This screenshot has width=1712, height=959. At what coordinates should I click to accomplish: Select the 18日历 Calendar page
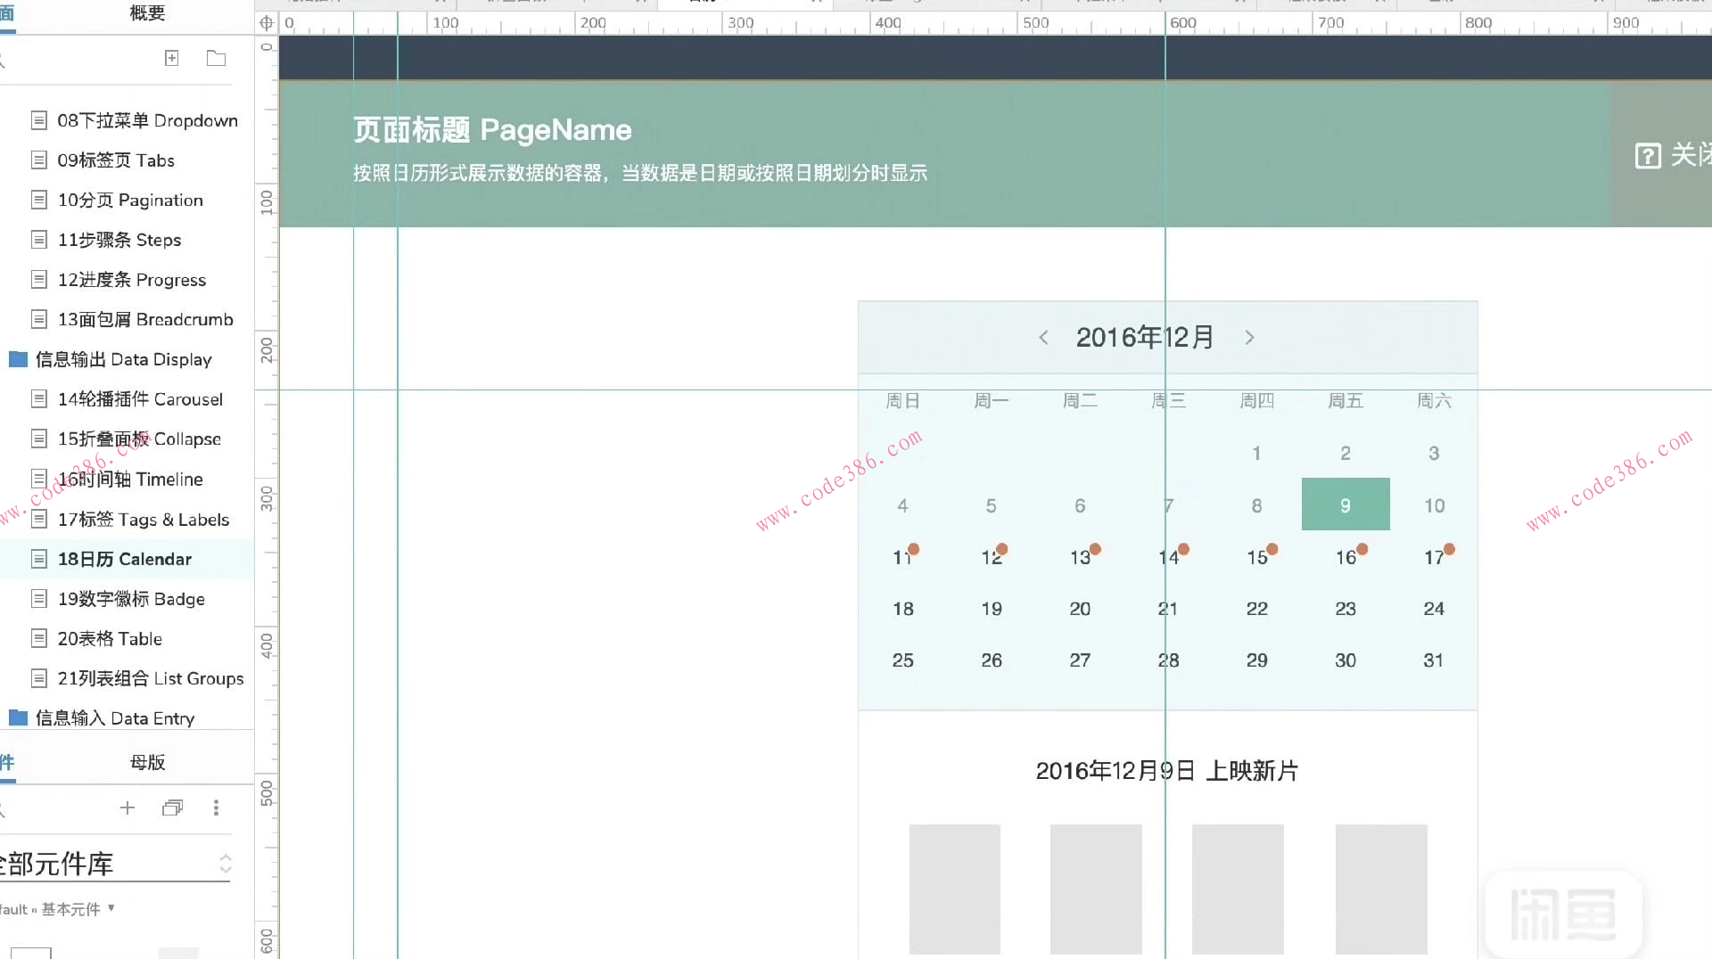[125, 559]
